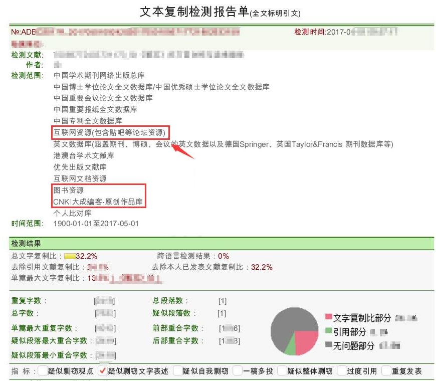Click the yellow bar beside 总文字复制比
The image size is (436, 381).
70,255
